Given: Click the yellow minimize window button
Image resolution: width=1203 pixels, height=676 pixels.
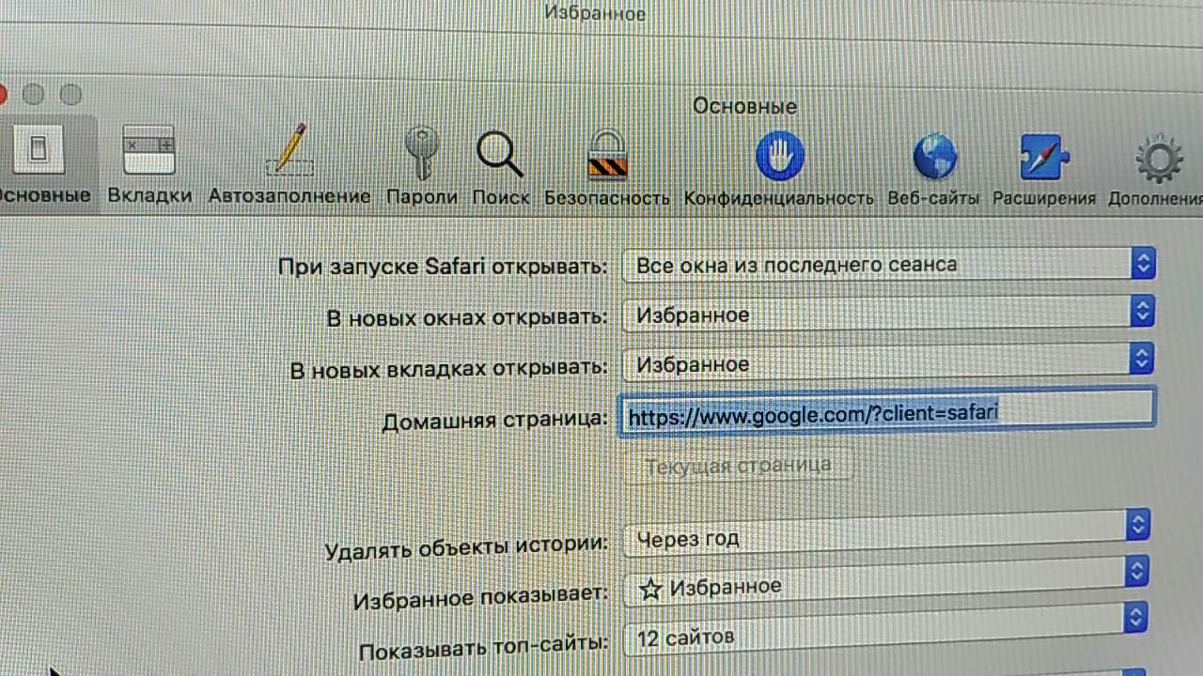Looking at the screenshot, I should click(33, 94).
